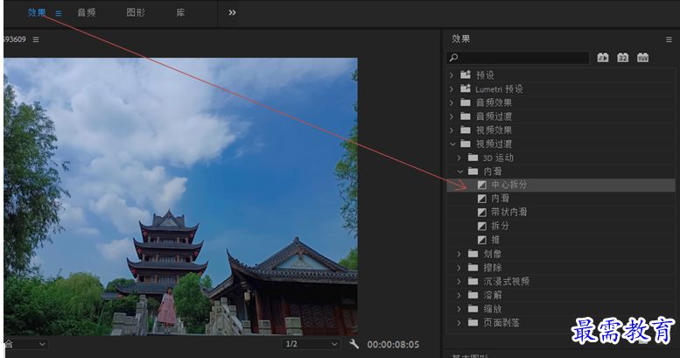Click the 预设 folder icon

466,74
